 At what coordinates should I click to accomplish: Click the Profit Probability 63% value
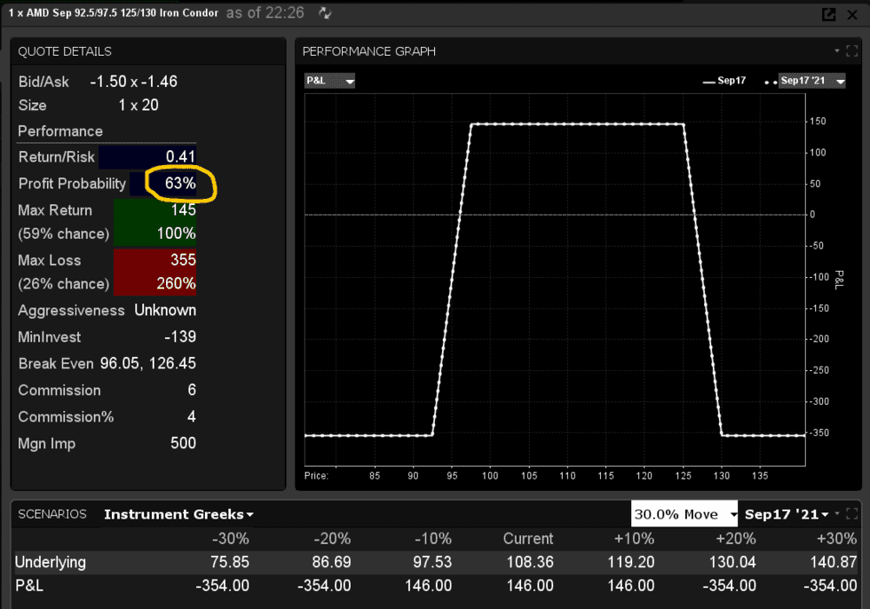[x=178, y=184]
